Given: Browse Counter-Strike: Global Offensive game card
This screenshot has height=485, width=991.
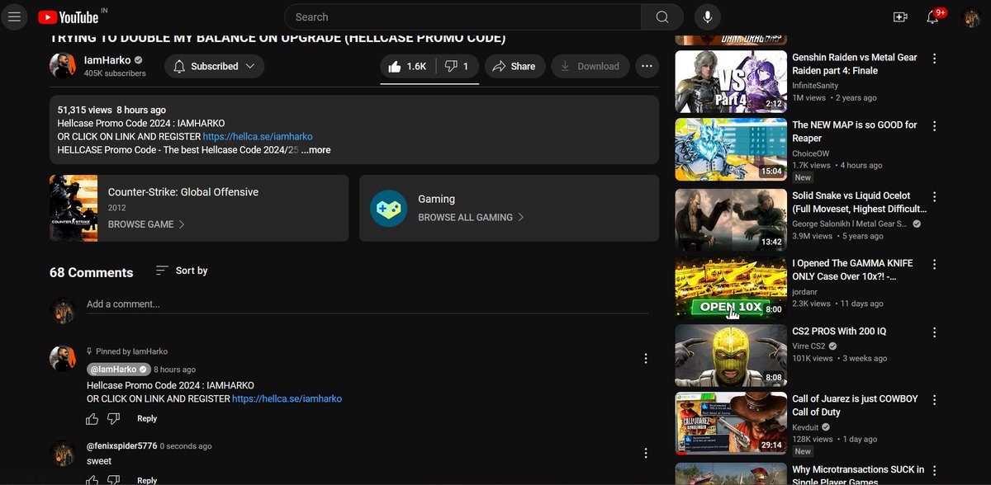Looking at the screenshot, I should point(199,208).
